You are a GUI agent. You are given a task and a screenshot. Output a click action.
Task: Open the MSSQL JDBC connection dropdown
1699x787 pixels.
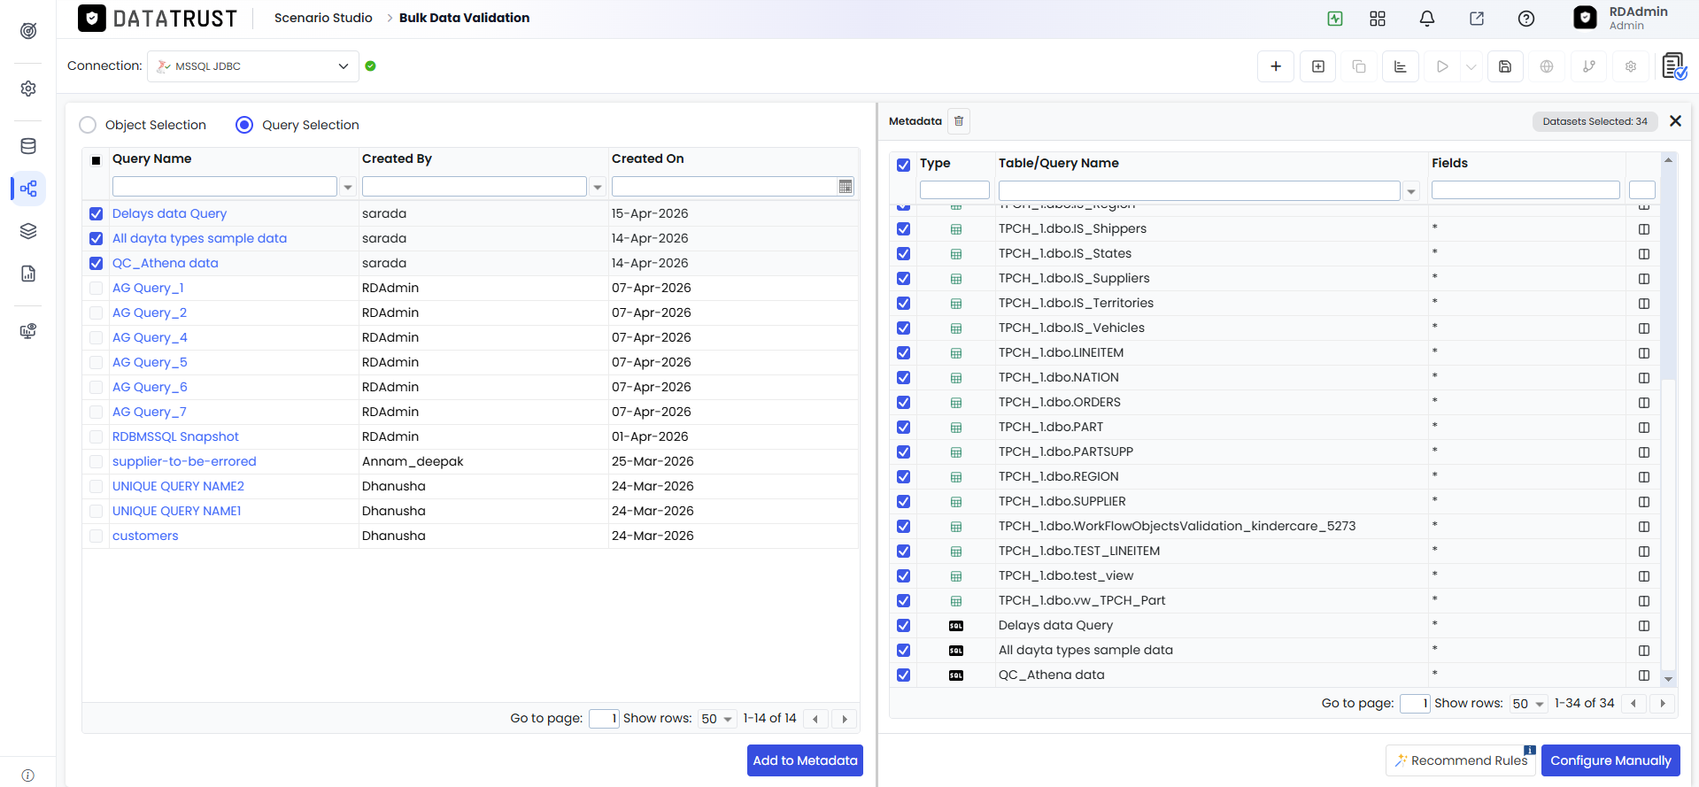click(253, 66)
